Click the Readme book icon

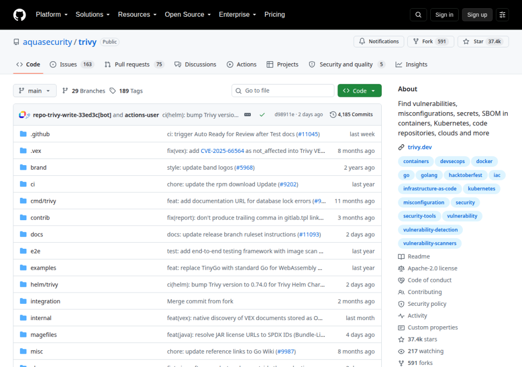click(x=401, y=256)
